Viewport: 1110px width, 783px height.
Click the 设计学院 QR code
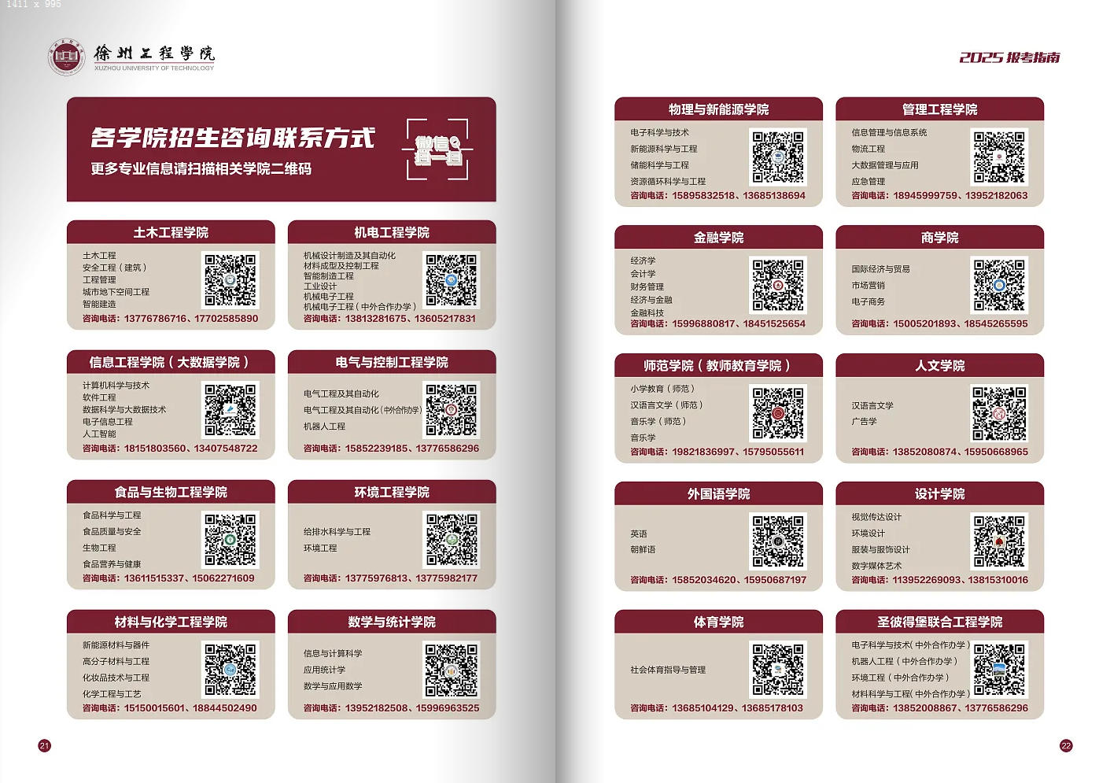tap(999, 541)
